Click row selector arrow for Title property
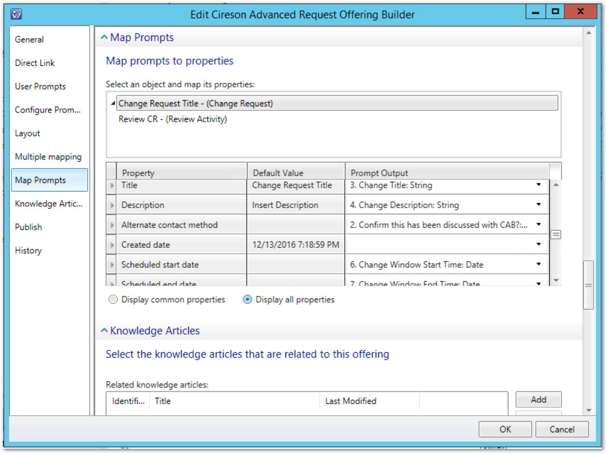607x454 pixels. click(x=111, y=185)
